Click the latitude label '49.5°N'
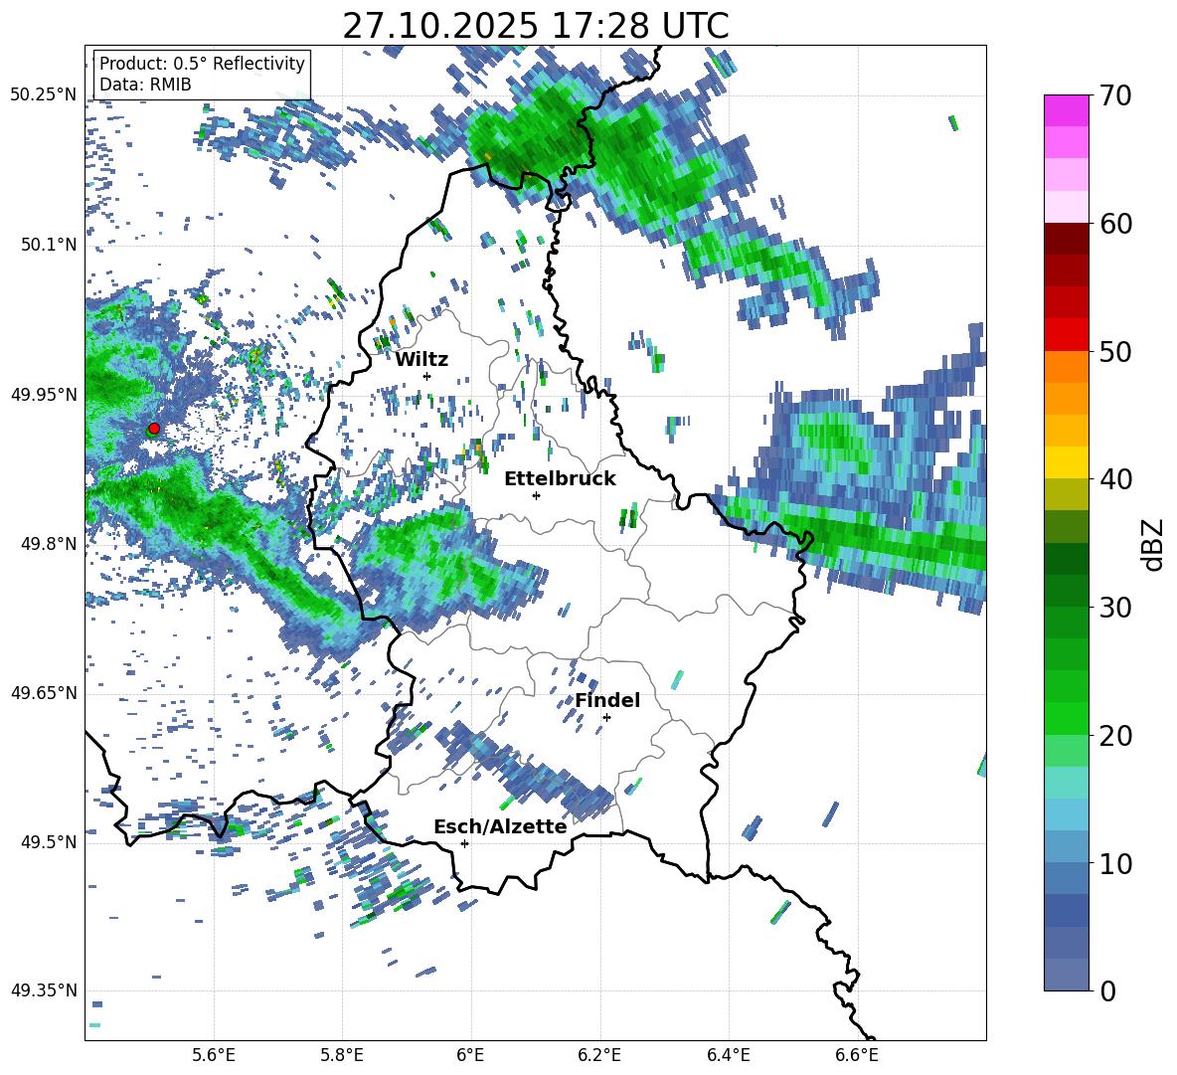Image resolution: width=1177 pixels, height=1075 pixels. 48,842
